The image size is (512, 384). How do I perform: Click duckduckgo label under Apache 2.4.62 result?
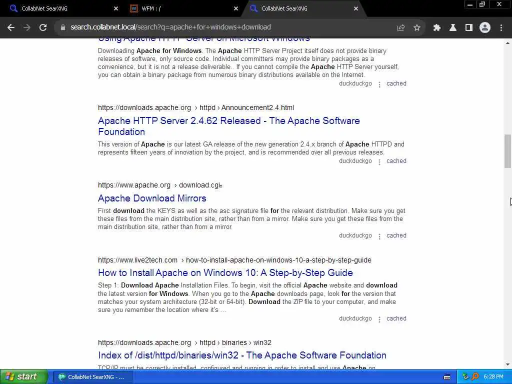(355, 161)
